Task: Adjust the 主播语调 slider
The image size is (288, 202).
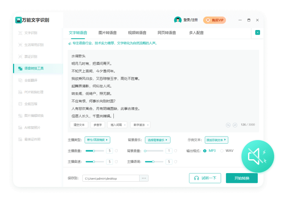Action: click(154, 162)
